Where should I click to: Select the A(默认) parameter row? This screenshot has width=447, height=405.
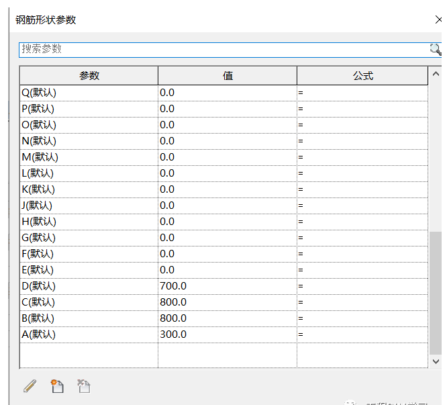[223, 334]
